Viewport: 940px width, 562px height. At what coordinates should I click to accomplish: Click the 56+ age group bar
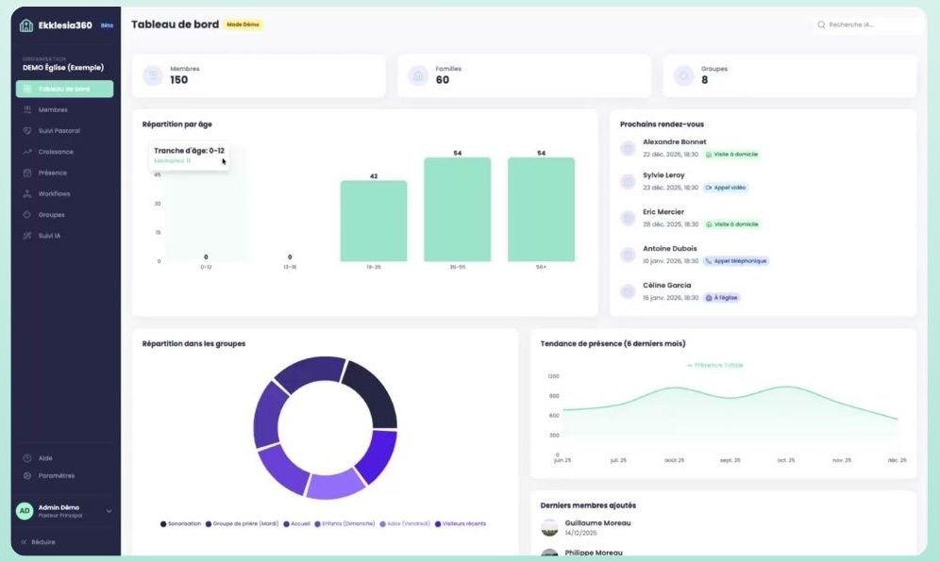click(541, 208)
